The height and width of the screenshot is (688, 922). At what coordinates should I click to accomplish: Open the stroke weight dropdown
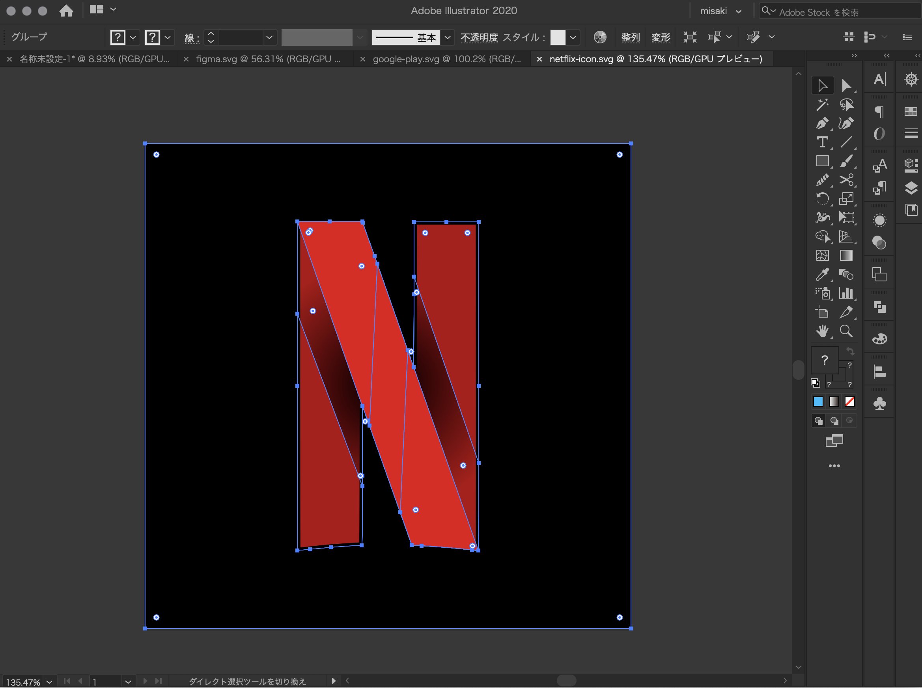[x=270, y=37]
